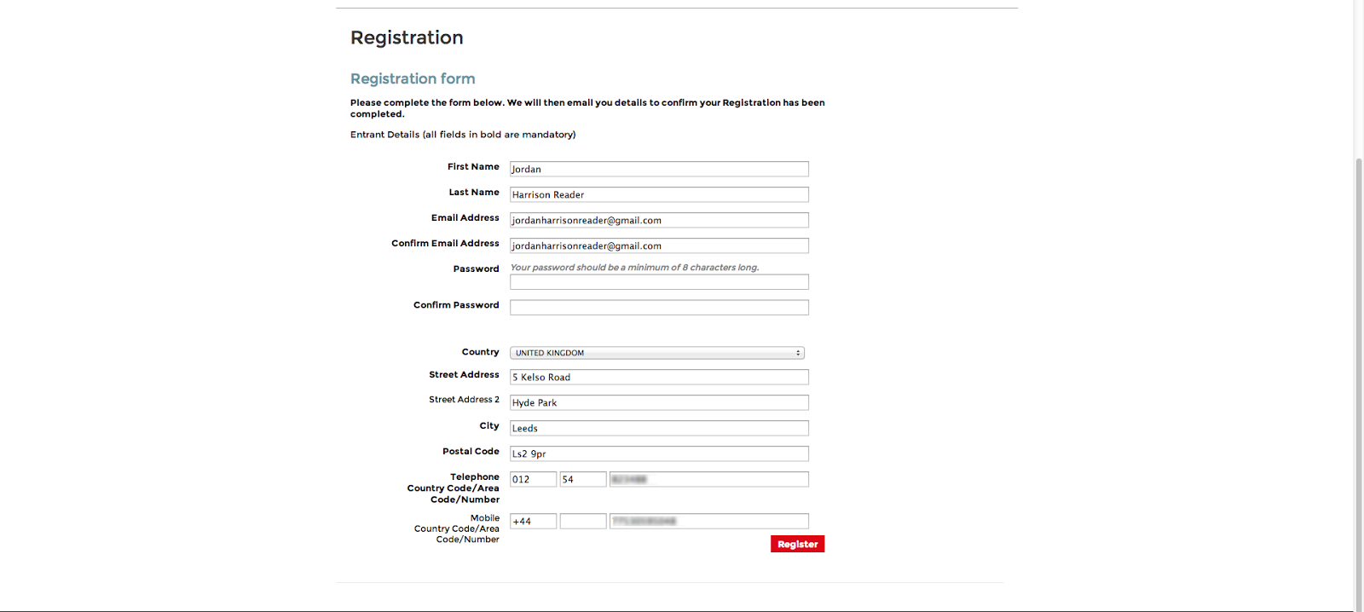Focus the Confirm Email Address field
The height and width of the screenshot is (612, 1364).
[x=659, y=245]
